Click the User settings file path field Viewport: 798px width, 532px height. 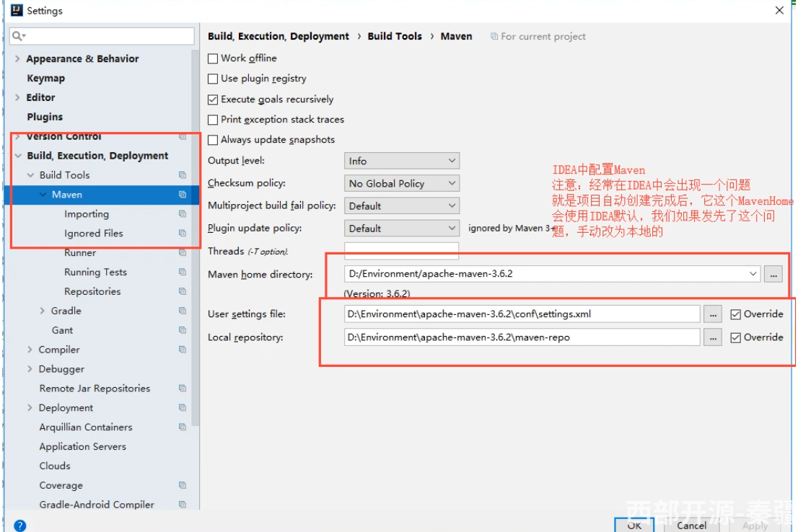click(x=522, y=314)
